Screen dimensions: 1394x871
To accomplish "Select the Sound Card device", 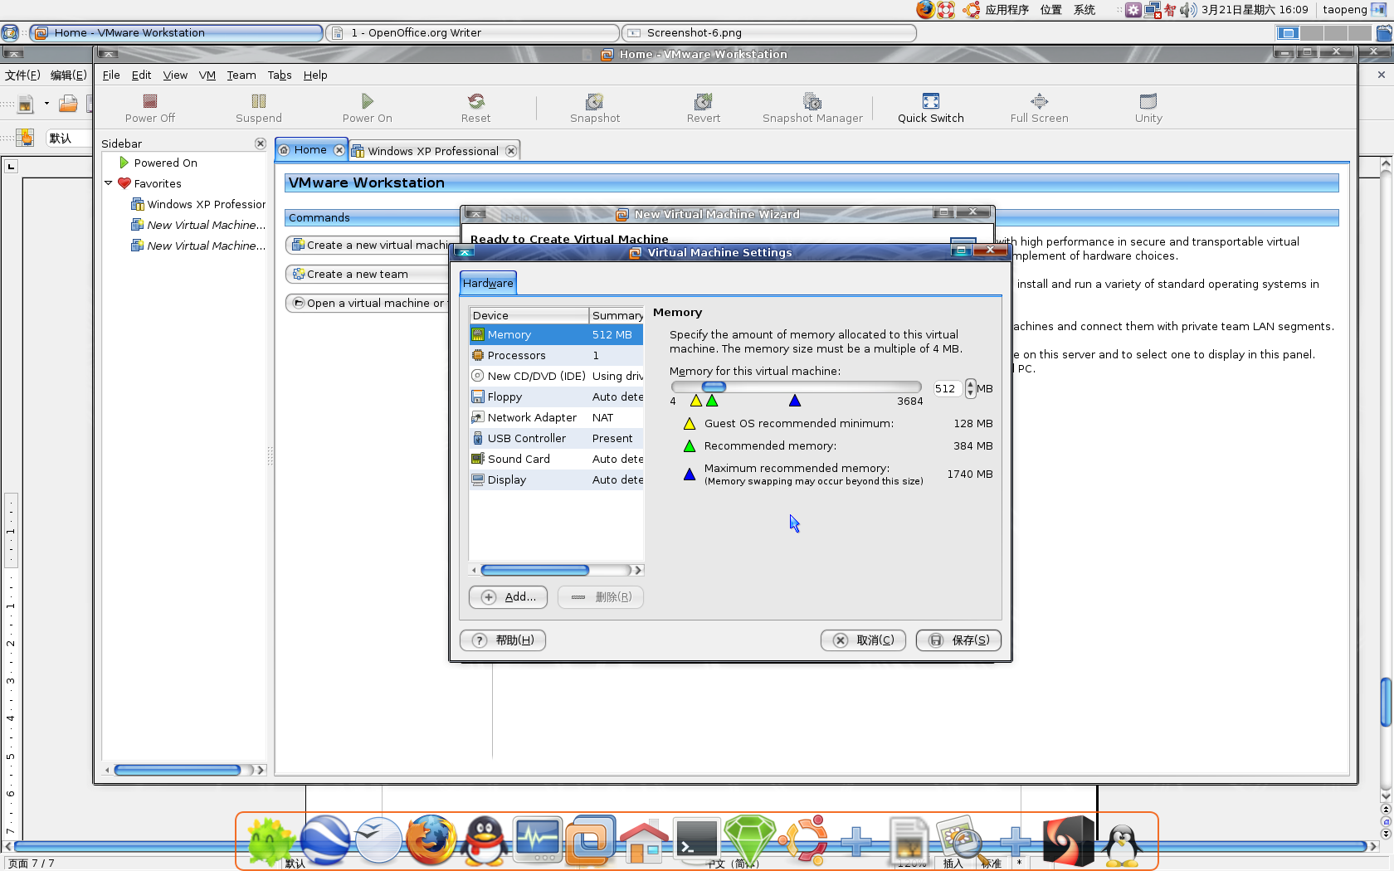I will 556,459.
